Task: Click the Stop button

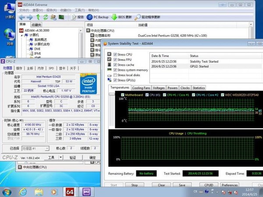Action: pos(135,185)
